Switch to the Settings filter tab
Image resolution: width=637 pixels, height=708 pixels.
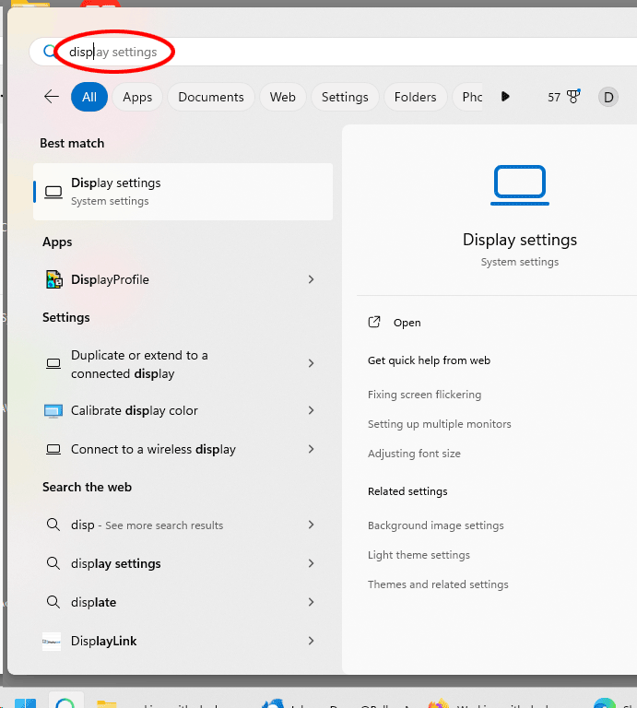(x=345, y=97)
